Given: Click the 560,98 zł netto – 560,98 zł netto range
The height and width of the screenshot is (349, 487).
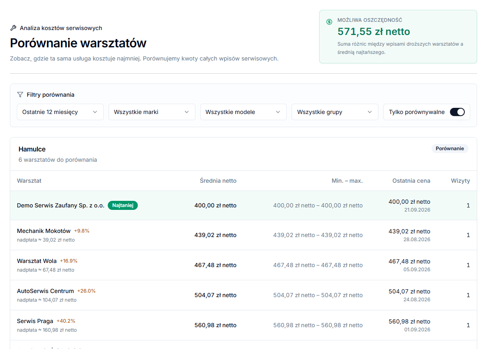Looking at the screenshot, I should (318, 326).
